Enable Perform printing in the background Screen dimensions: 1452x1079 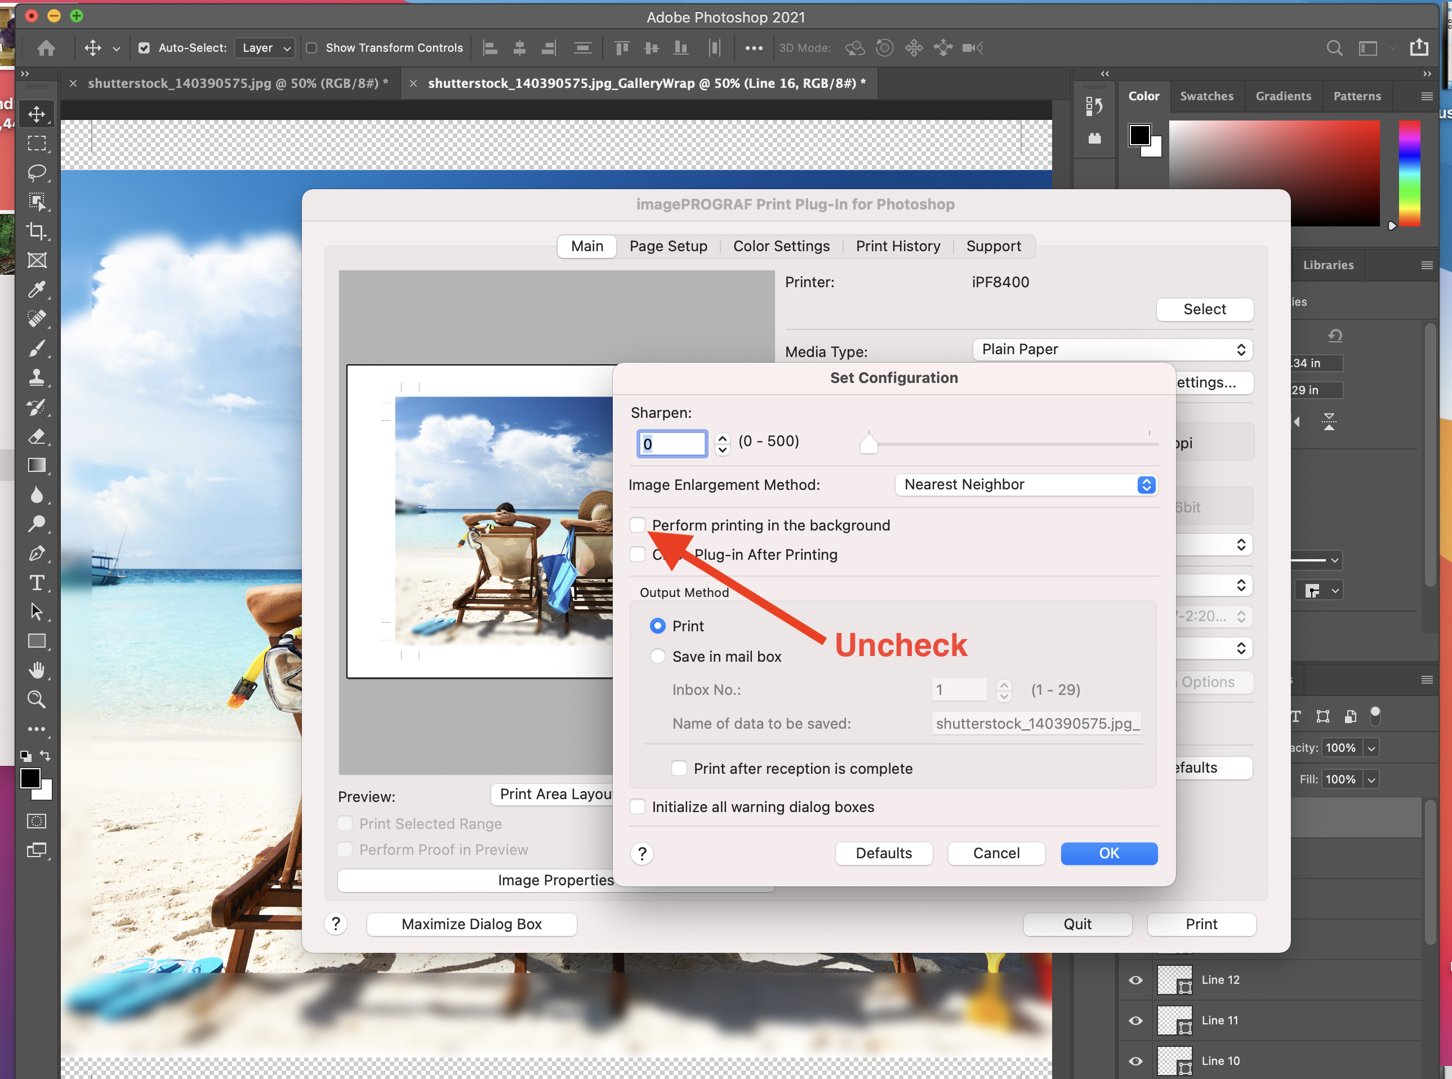(x=638, y=525)
